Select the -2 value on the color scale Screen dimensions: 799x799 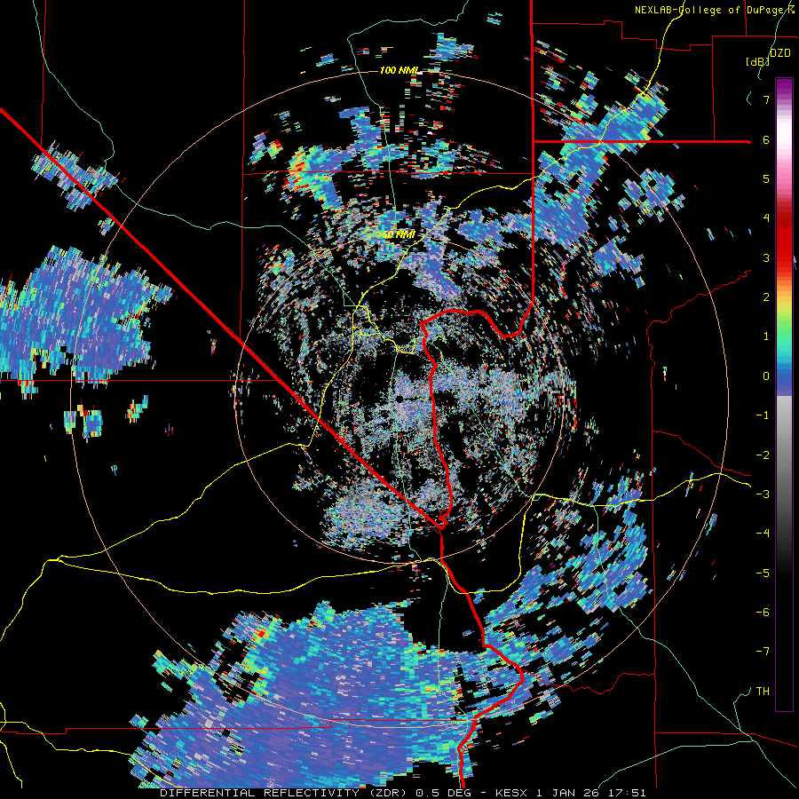pyautogui.click(x=763, y=455)
